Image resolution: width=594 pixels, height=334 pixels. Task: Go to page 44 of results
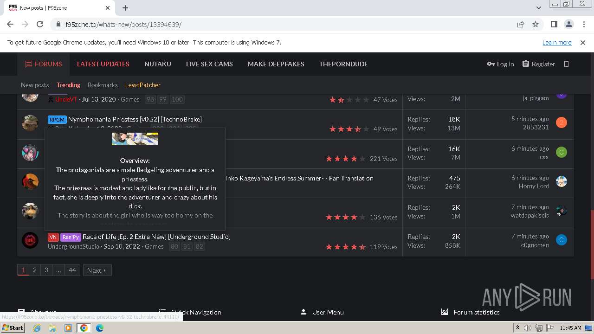click(x=72, y=270)
